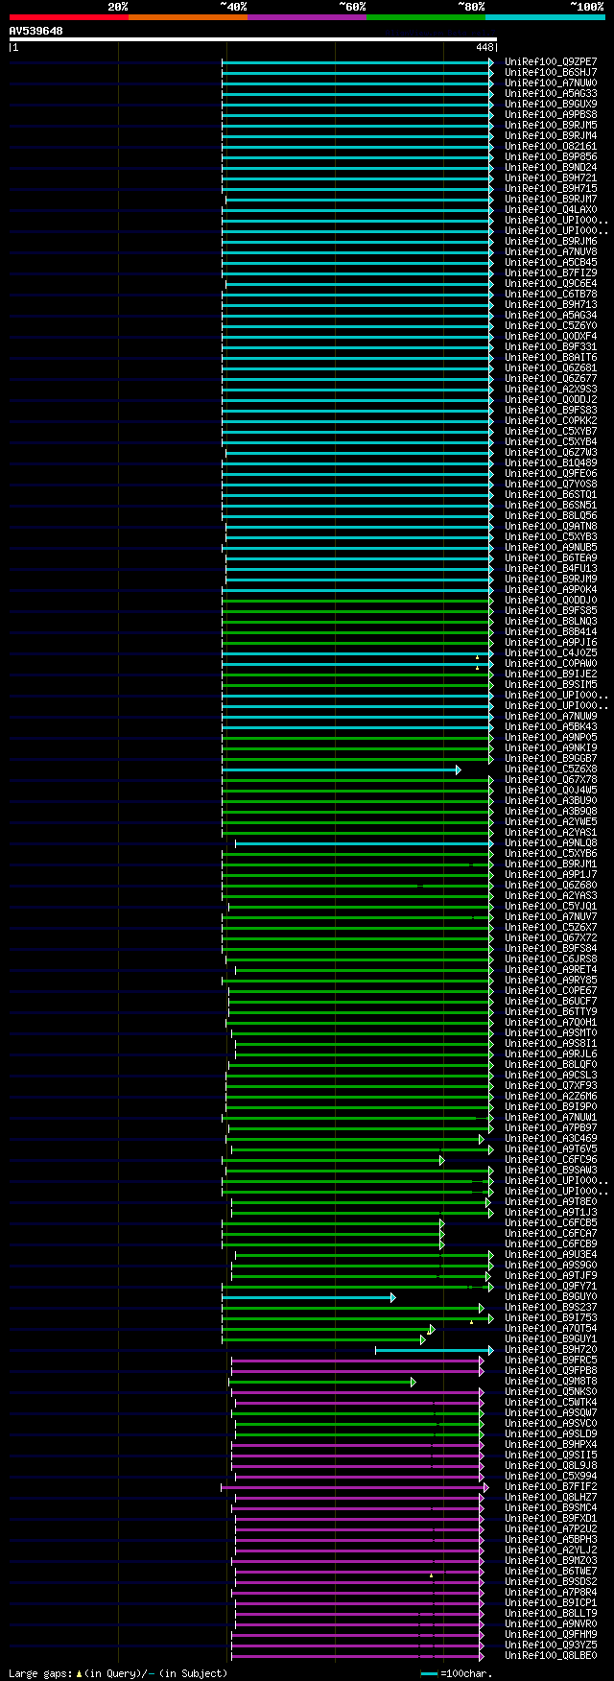Click the orange ~40% identity legend segment
The image size is (614, 1681).
pyautogui.click(x=187, y=17)
